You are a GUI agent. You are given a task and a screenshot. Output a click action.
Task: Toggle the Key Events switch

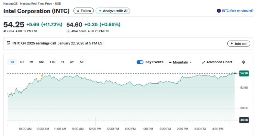click(140, 62)
